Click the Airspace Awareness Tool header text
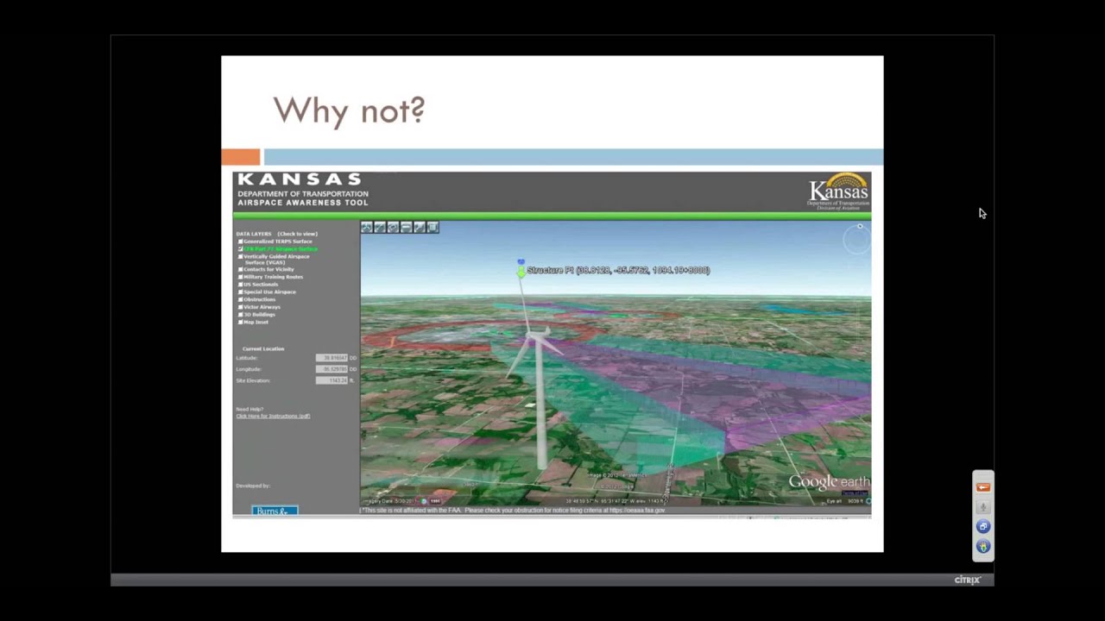This screenshot has height=621, width=1105. click(x=303, y=202)
